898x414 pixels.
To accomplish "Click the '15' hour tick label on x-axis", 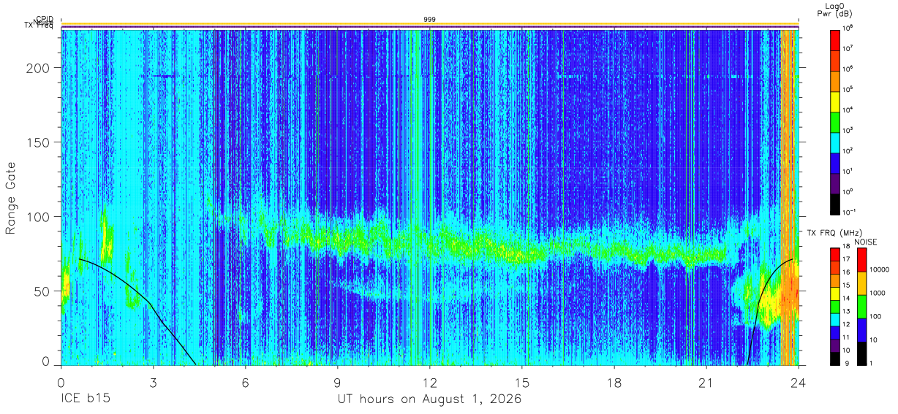I will pos(522,382).
